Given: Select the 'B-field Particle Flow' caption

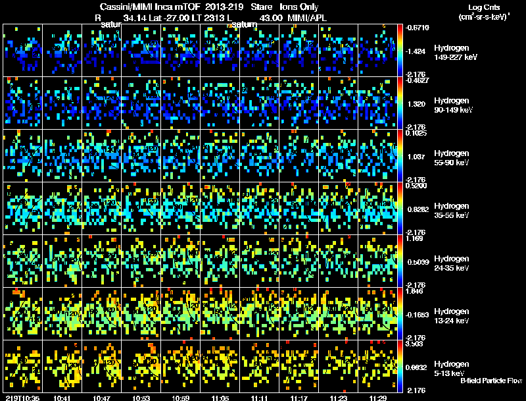Looking at the screenshot, I should point(491,381).
